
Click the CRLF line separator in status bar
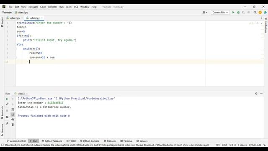pyautogui.click(x=224, y=145)
